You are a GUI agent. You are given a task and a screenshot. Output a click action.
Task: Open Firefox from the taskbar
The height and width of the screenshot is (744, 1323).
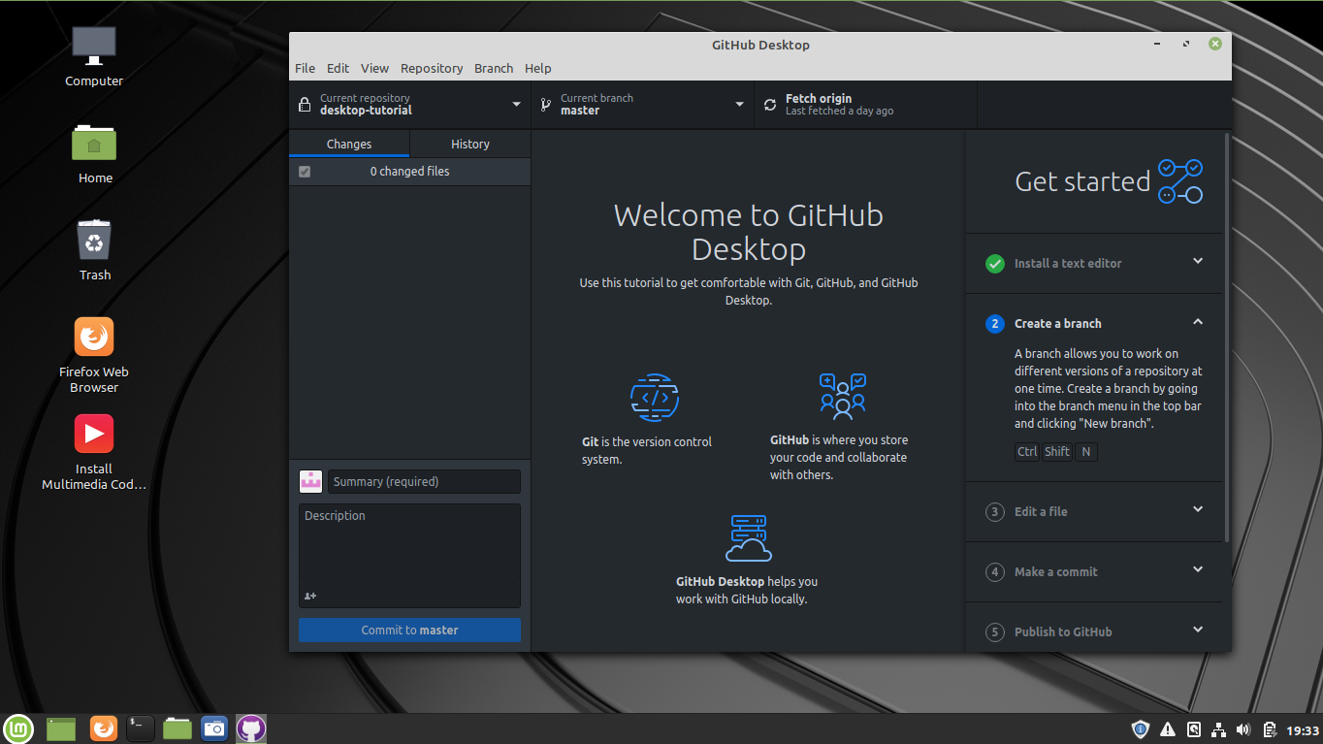[103, 728]
